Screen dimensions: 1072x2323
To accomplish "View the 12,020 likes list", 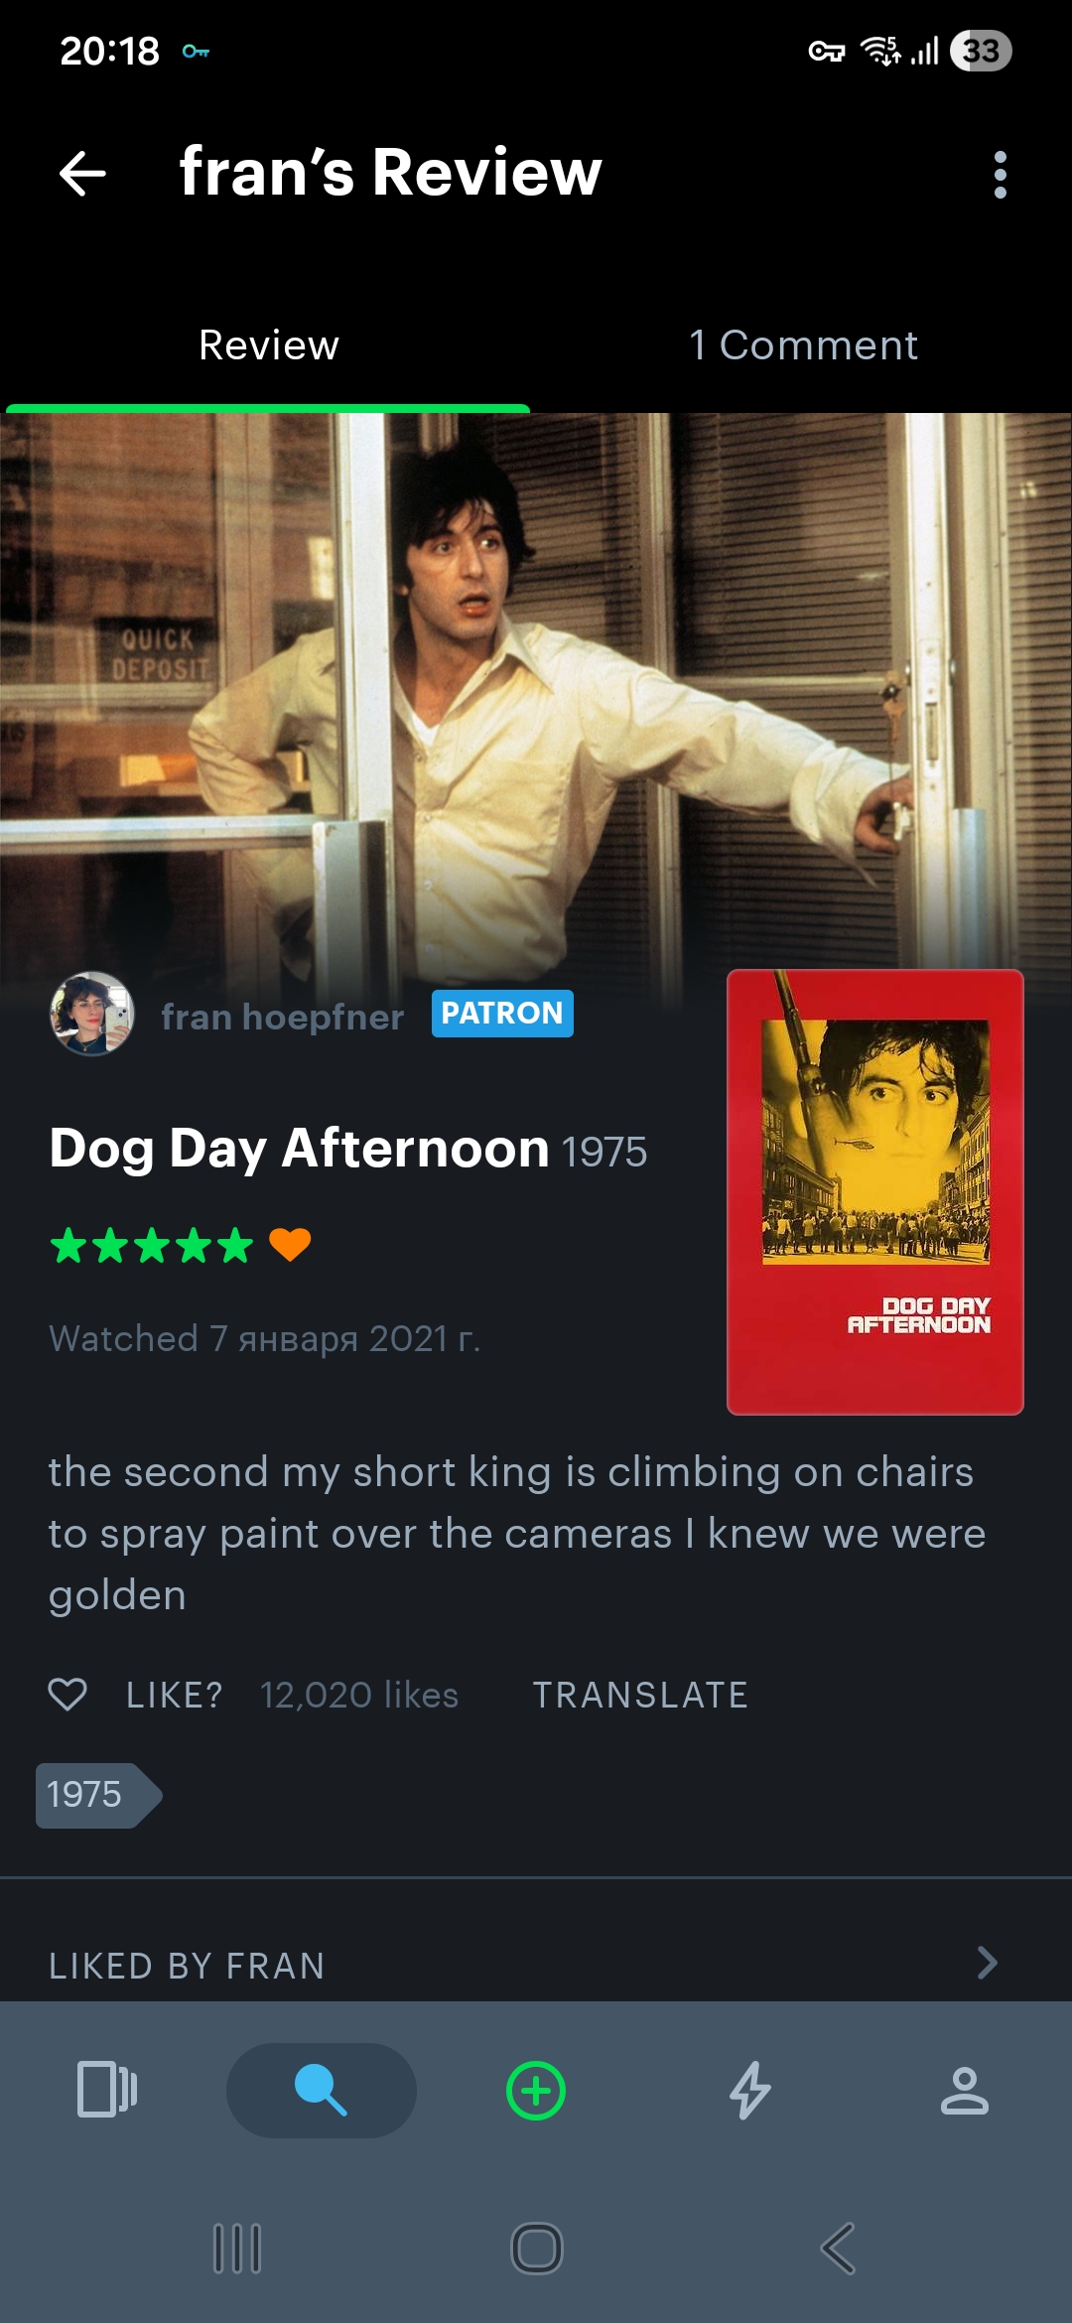I will (x=359, y=1695).
